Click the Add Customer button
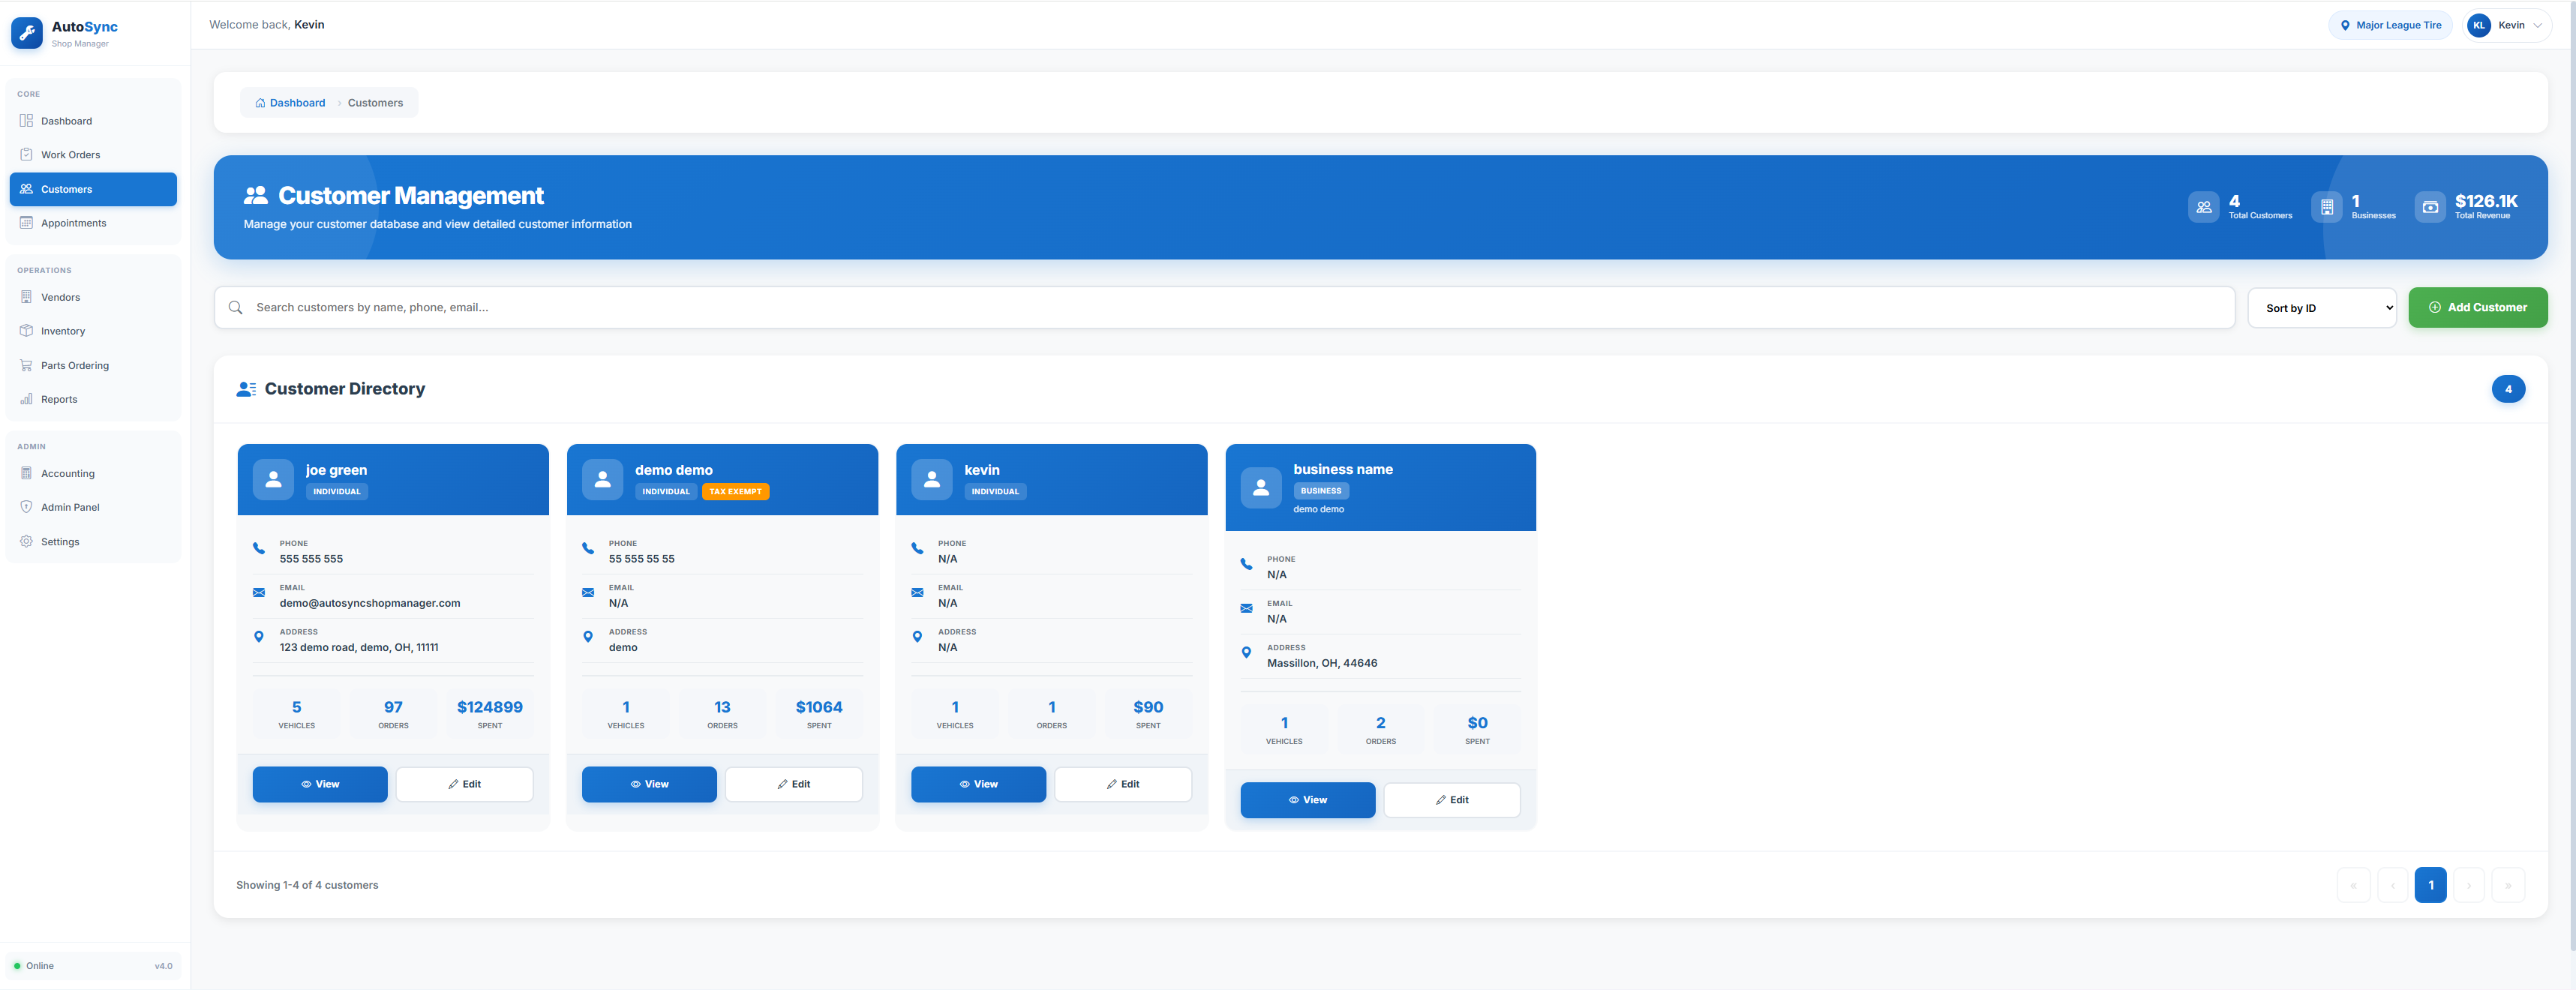Viewport: 2576px width, 990px height. click(x=2478, y=307)
